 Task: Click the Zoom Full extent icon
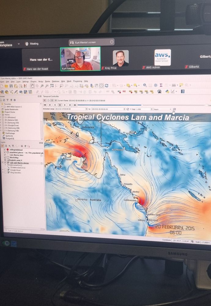coord(52,86)
